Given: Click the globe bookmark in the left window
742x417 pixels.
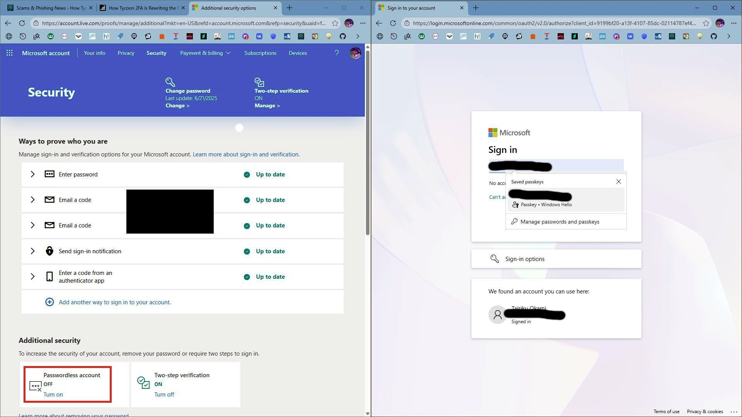Looking at the screenshot, I should 9,36.
